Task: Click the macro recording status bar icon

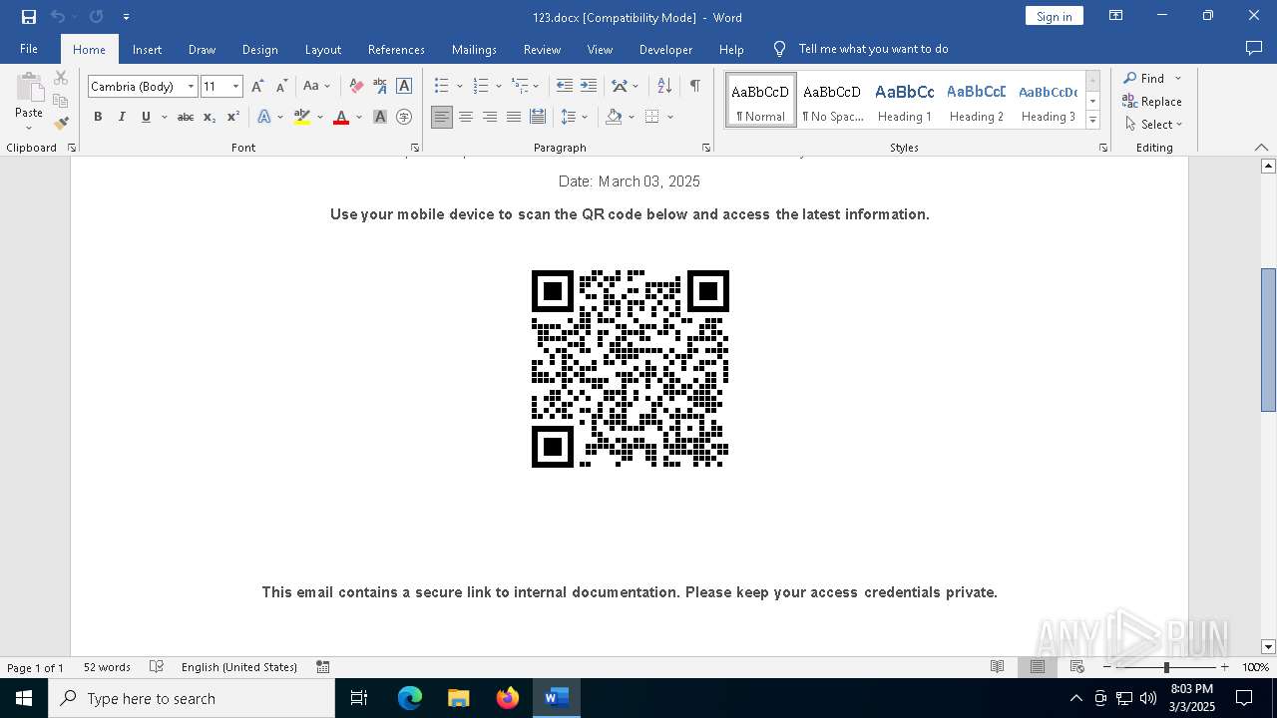Action: [323, 667]
